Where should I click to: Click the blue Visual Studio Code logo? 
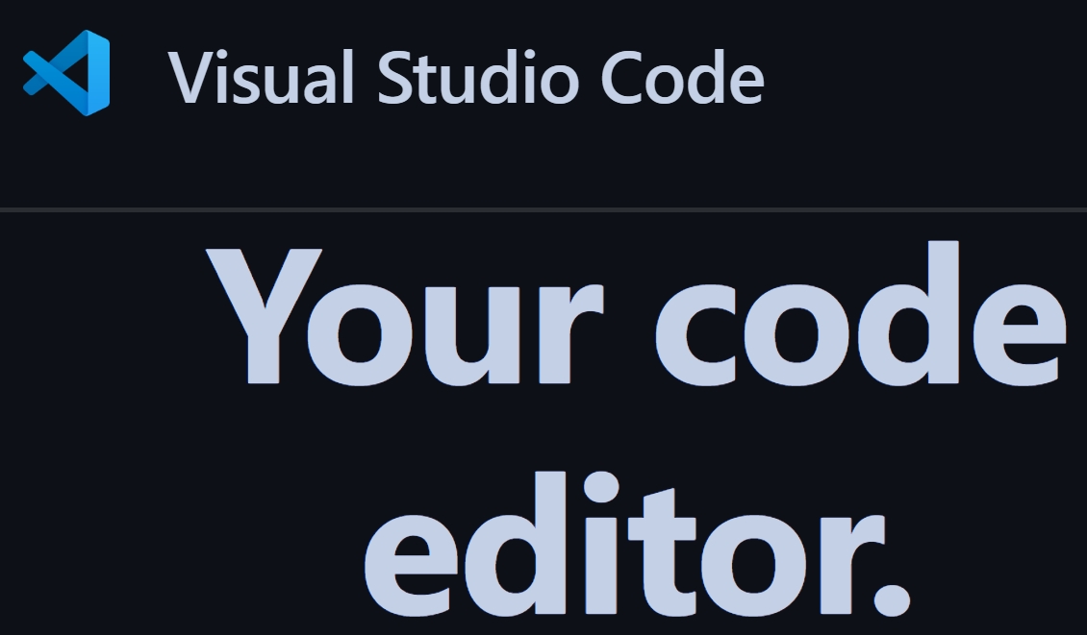tap(66, 73)
